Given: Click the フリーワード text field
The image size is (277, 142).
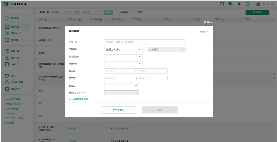Looking at the screenshot, I should [x=145, y=42].
